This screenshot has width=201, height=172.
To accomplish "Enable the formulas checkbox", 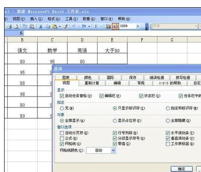I will (62, 138).
